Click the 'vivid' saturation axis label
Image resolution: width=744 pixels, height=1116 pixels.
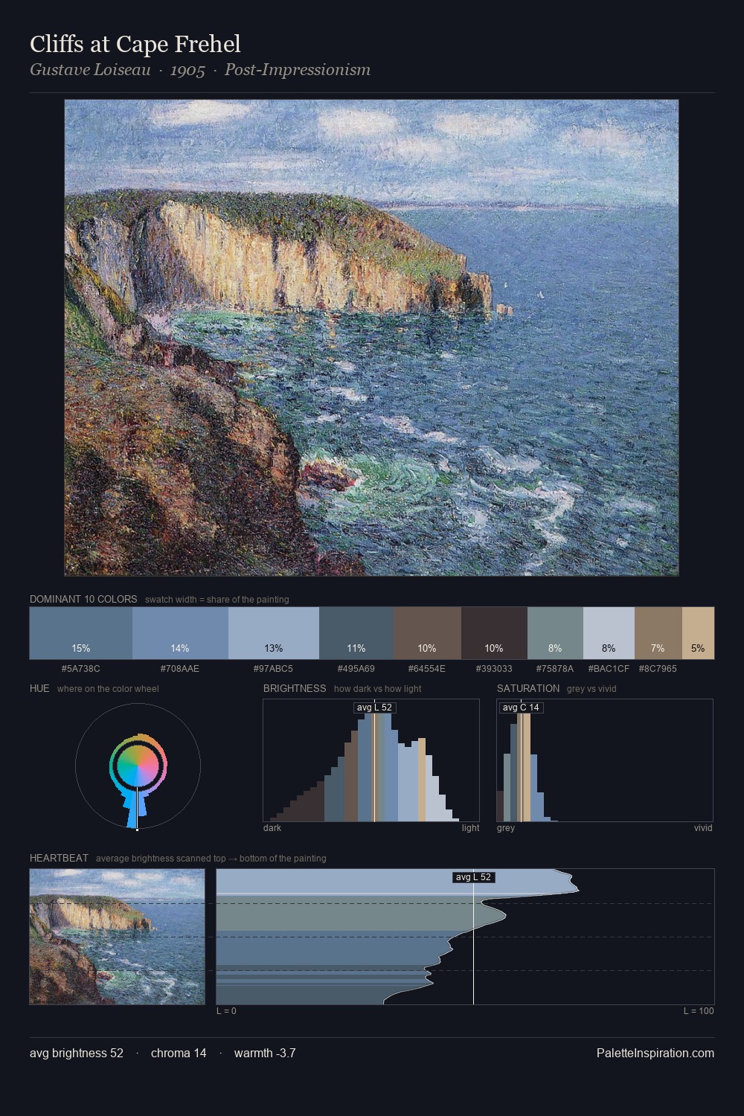[703, 828]
